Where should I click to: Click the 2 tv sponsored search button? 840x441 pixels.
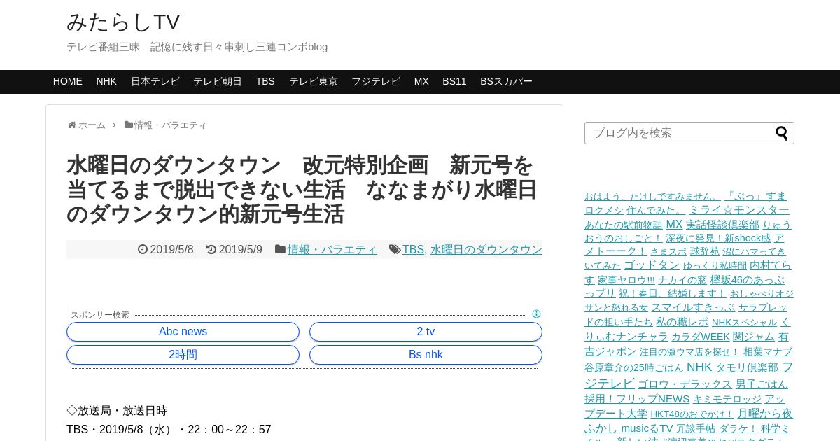[426, 332]
